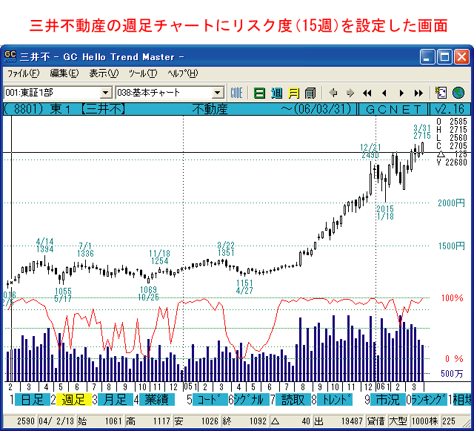The image size is (474, 431).
Task: Select the highlighted 週足 button
Action: pyautogui.click(x=74, y=400)
